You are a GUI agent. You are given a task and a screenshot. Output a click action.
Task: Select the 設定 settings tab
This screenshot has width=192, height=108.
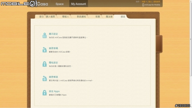coord(123,17)
